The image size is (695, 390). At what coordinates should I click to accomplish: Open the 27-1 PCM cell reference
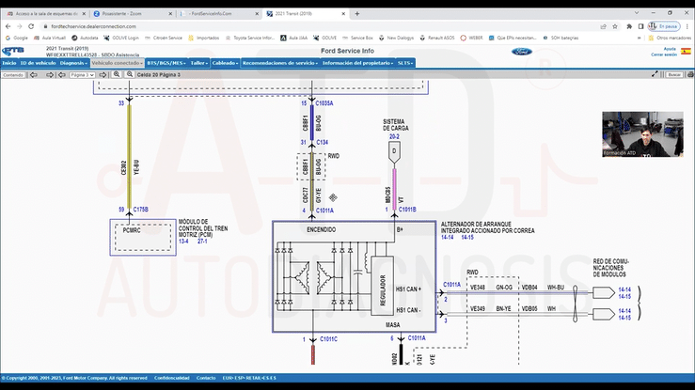tap(202, 242)
